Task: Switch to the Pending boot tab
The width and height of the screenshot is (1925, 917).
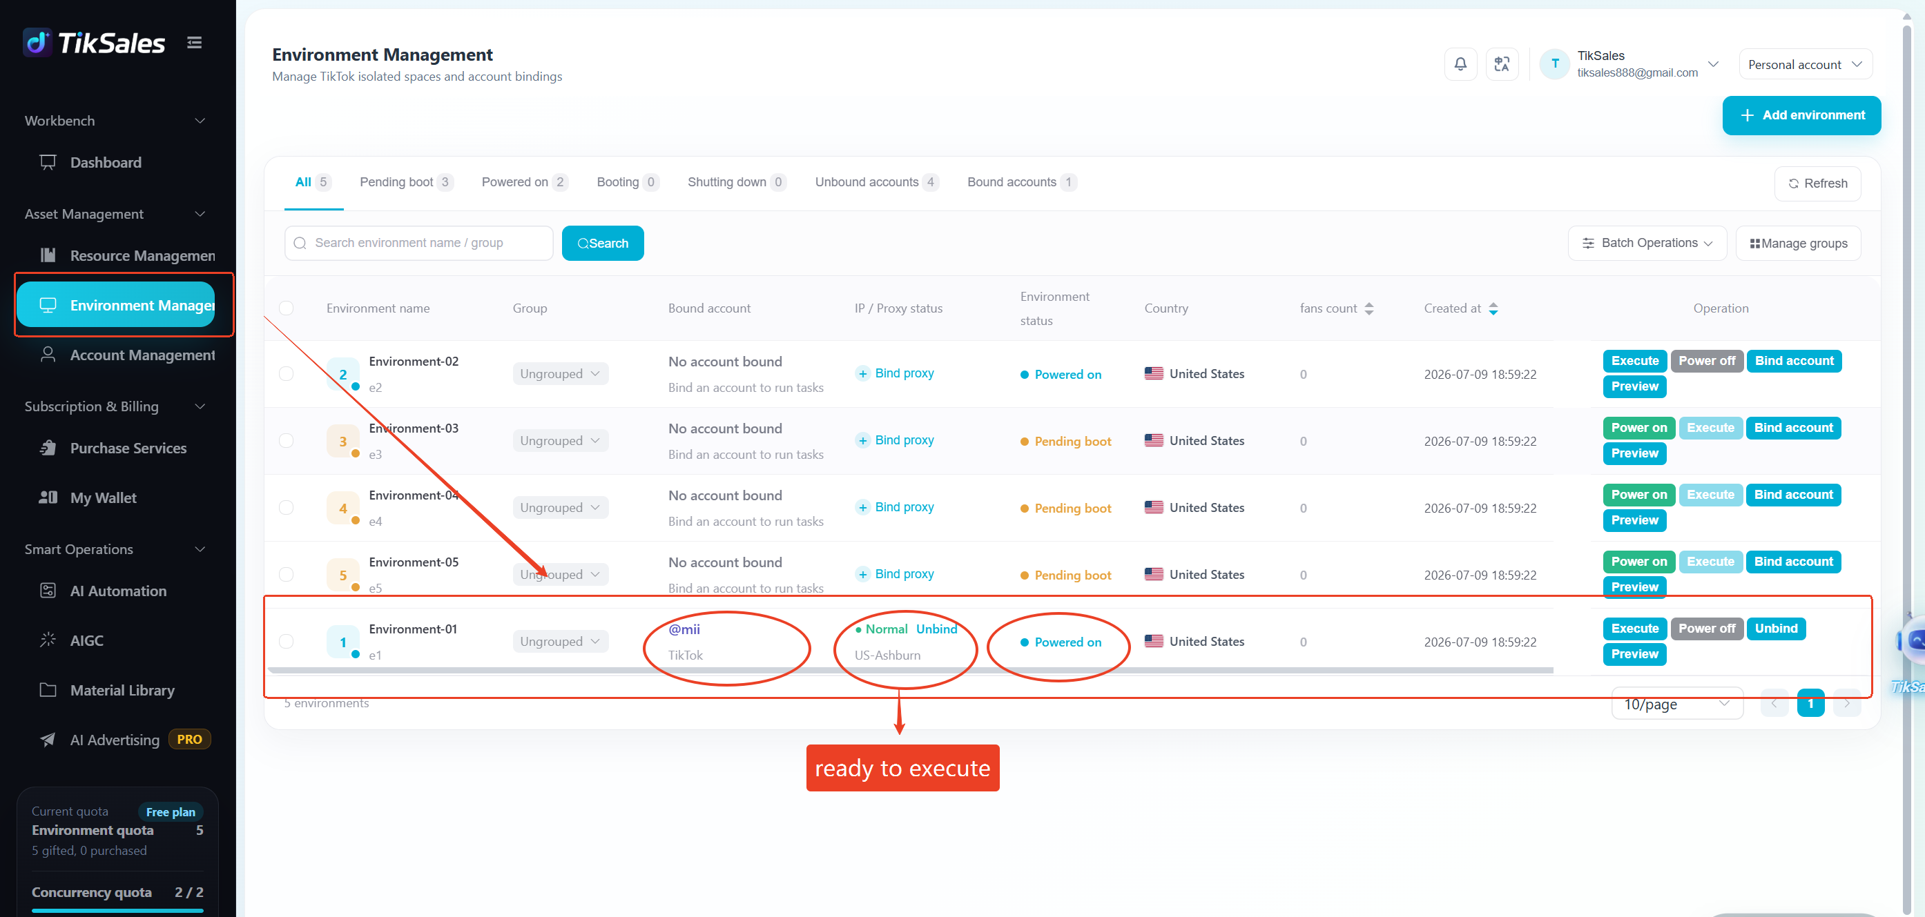Action: (x=406, y=182)
